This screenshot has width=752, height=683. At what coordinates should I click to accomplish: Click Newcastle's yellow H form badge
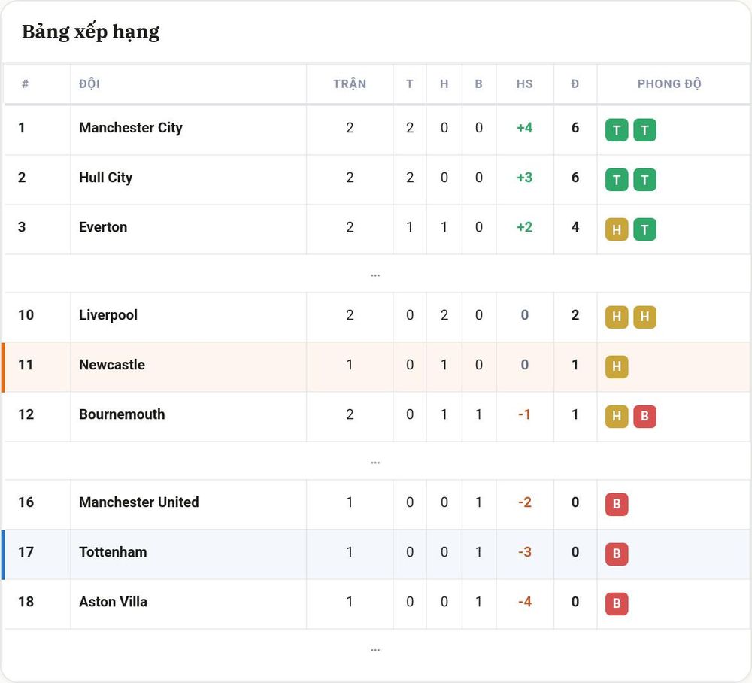(617, 367)
